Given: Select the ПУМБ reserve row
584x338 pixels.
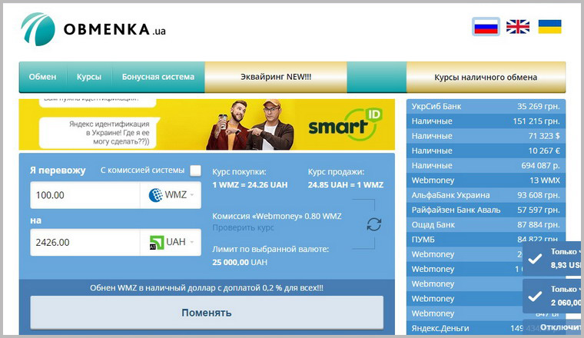Looking at the screenshot, I should click(x=486, y=240).
